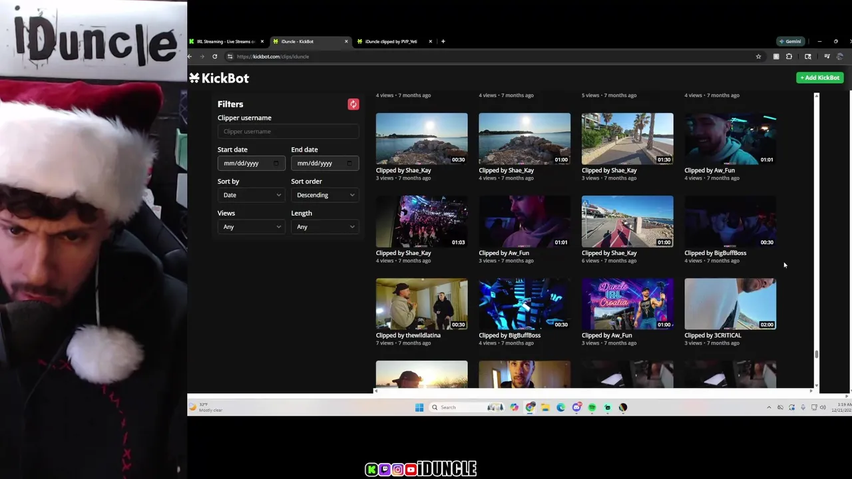
Task: Click the Add KickBot button
Action: 820,78
